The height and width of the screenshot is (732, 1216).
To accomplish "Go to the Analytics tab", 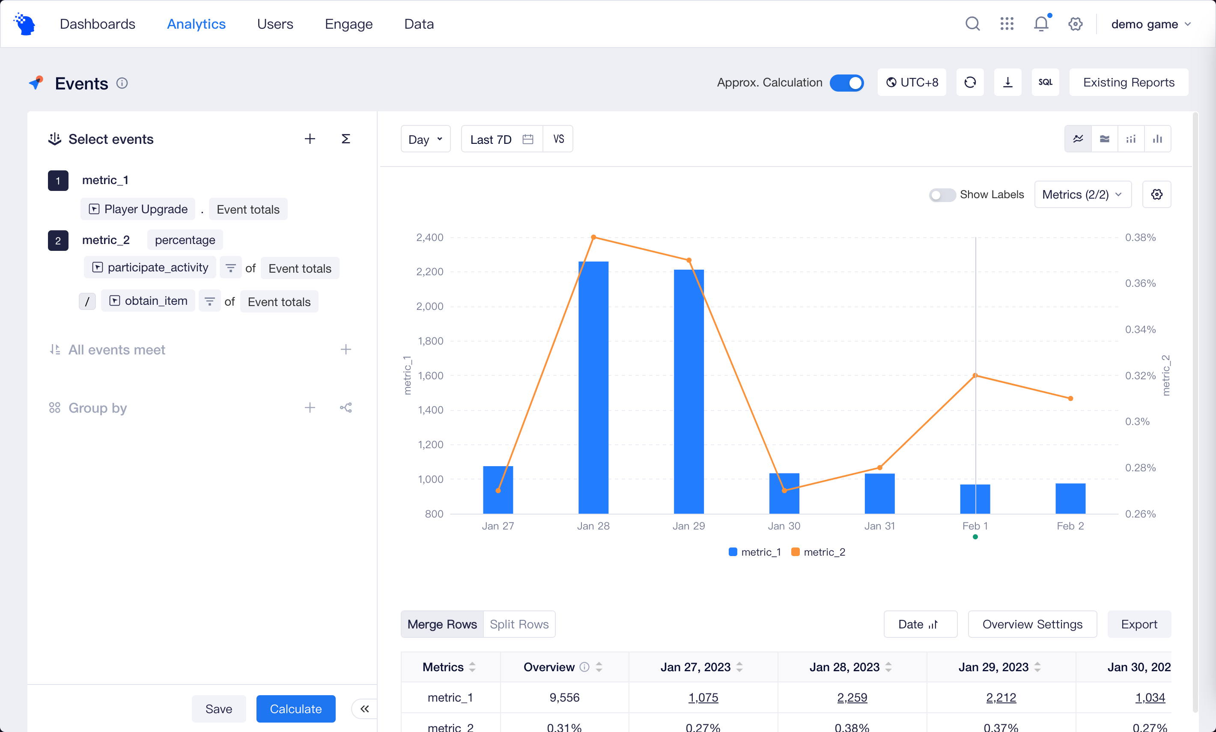I will click(196, 23).
